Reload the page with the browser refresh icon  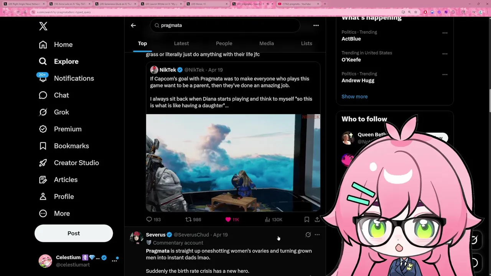[x=18, y=12]
